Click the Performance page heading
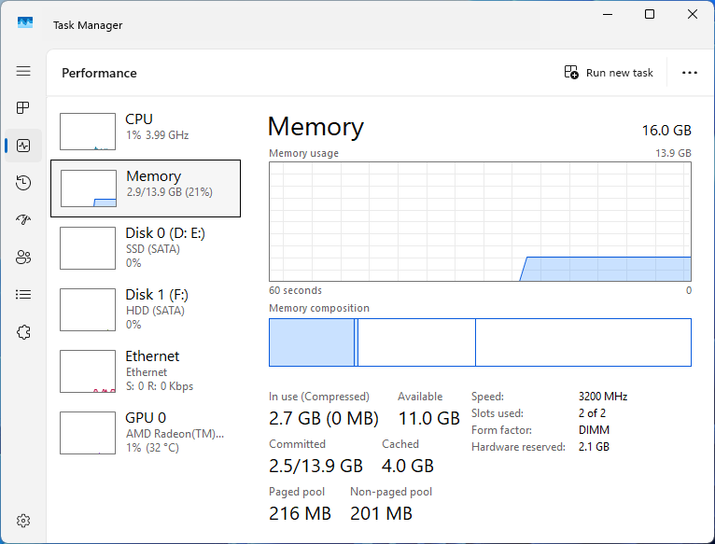 click(x=99, y=73)
